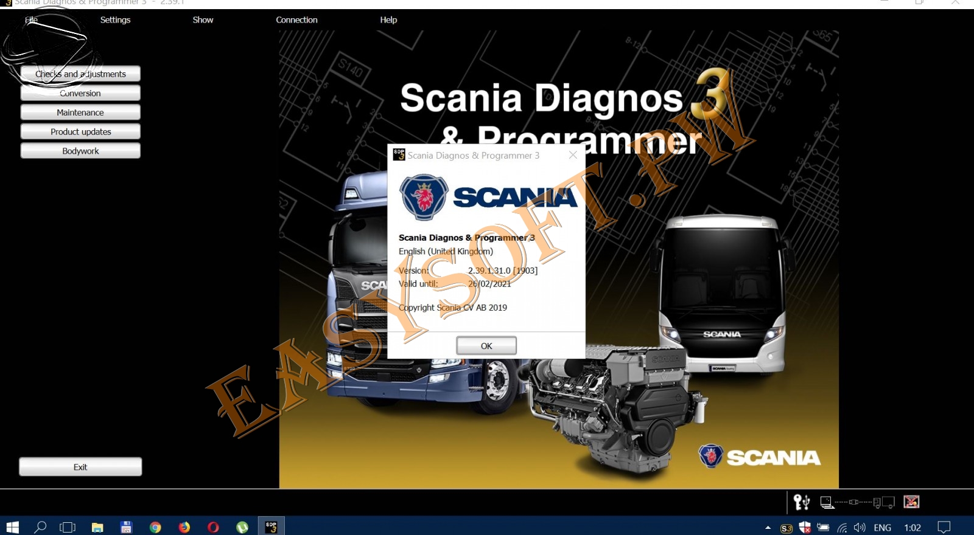Open the Settings menu

click(115, 20)
